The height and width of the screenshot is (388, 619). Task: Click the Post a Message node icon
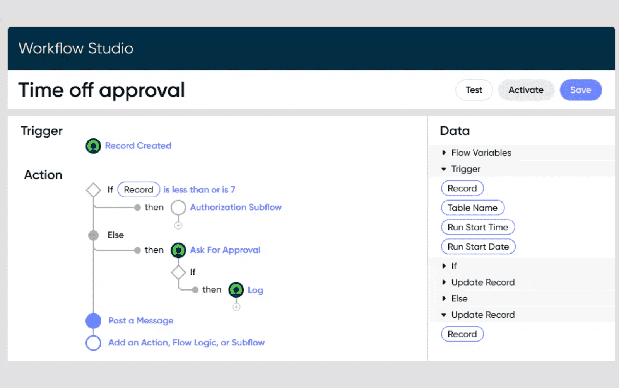click(x=93, y=320)
